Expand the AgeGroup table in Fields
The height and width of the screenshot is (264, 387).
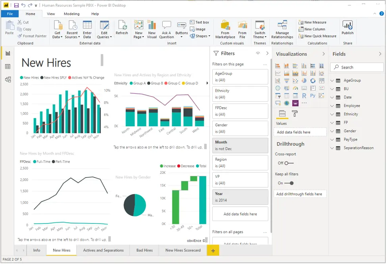click(x=332, y=81)
